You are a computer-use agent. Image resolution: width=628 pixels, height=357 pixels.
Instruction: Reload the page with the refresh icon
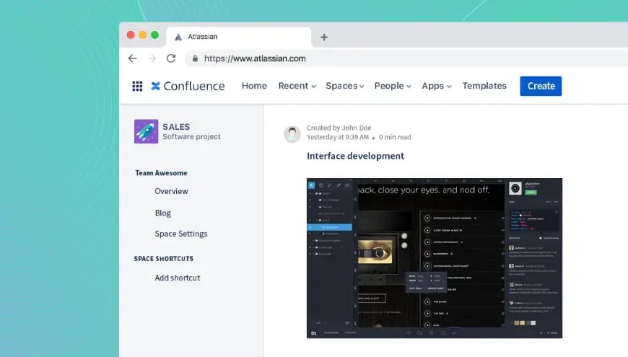click(x=171, y=58)
